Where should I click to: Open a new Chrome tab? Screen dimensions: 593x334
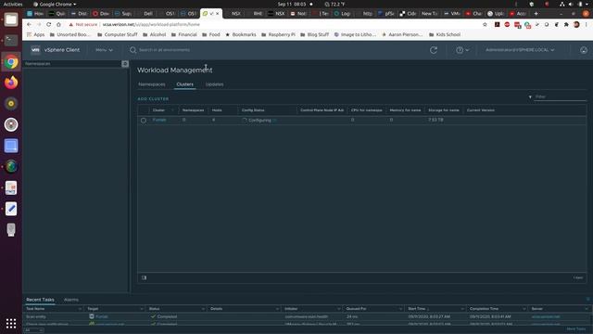[536, 13]
